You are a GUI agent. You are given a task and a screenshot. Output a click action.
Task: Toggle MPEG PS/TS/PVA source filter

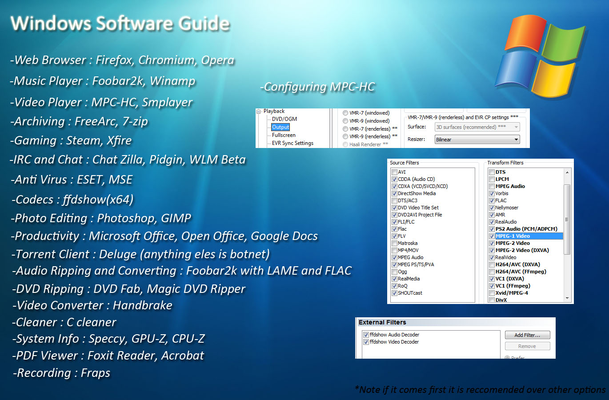tap(394, 265)
